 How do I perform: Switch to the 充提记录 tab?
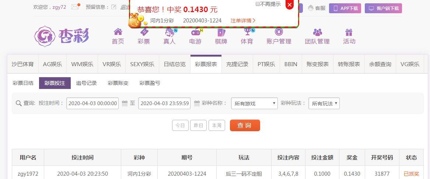pyautogui.click(x=237, y=64)
